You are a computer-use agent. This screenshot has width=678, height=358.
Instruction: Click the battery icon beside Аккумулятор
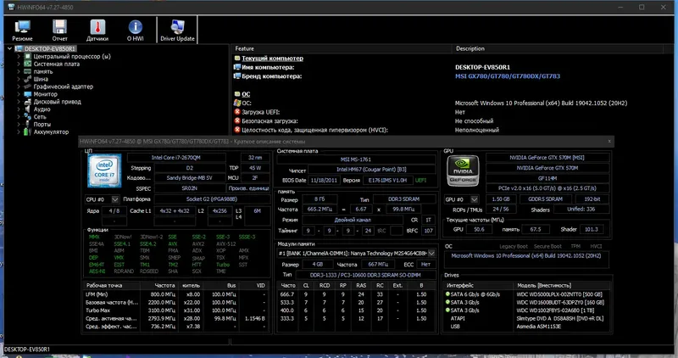point(28,131)
